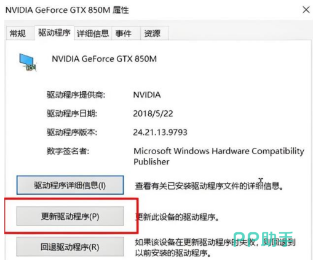Switch to the 常规 tab
The height and width of the screenshot is (260, 313).
(18, 33)
